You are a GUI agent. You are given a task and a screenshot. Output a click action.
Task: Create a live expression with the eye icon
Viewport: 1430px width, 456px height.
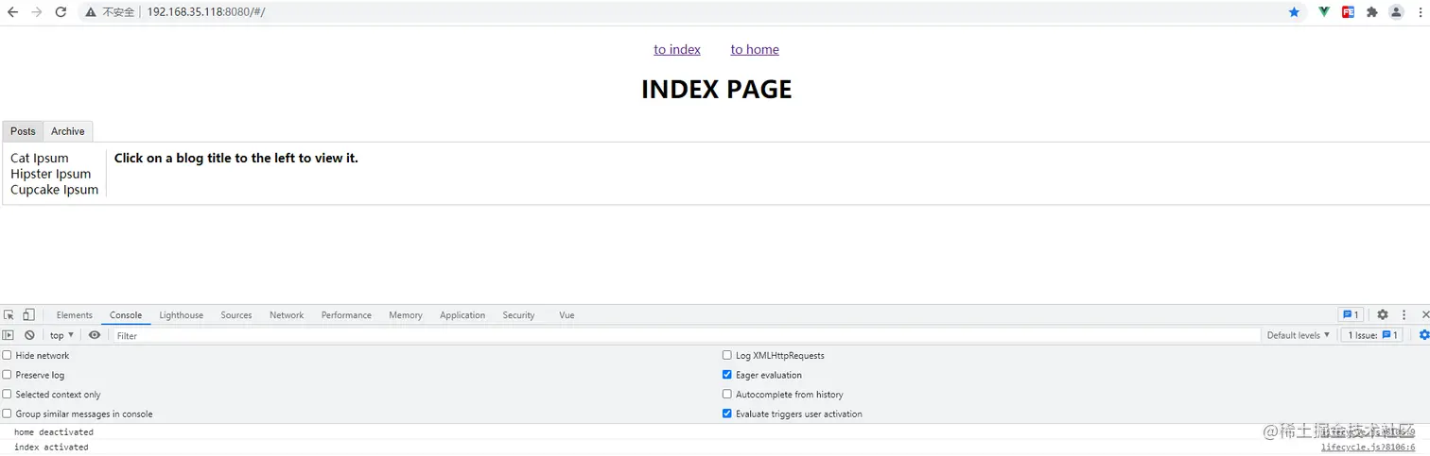(95, 335)
